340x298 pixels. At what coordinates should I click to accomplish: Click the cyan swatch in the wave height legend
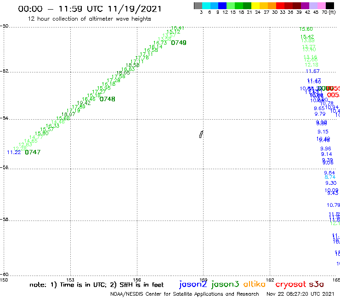pyautogui.click(x=206, y=6)
